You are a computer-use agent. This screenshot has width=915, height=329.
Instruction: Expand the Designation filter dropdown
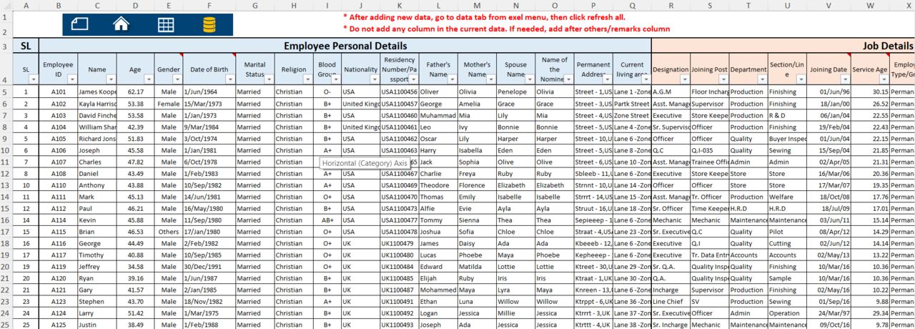(685, 79)
